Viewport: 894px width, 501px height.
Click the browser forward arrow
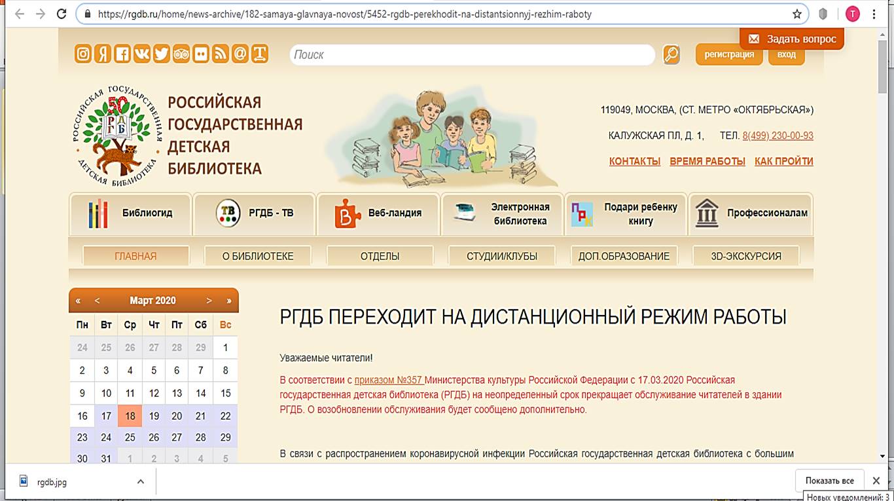pos(41,14)
